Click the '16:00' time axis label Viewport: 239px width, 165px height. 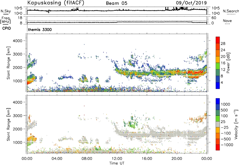147,159
